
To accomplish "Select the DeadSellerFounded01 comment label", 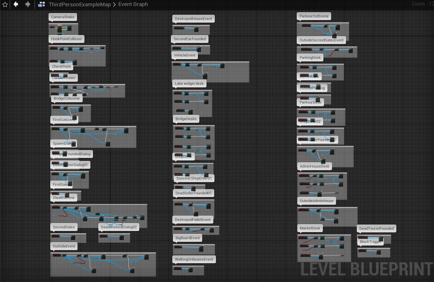I will [x=193, y=193].
